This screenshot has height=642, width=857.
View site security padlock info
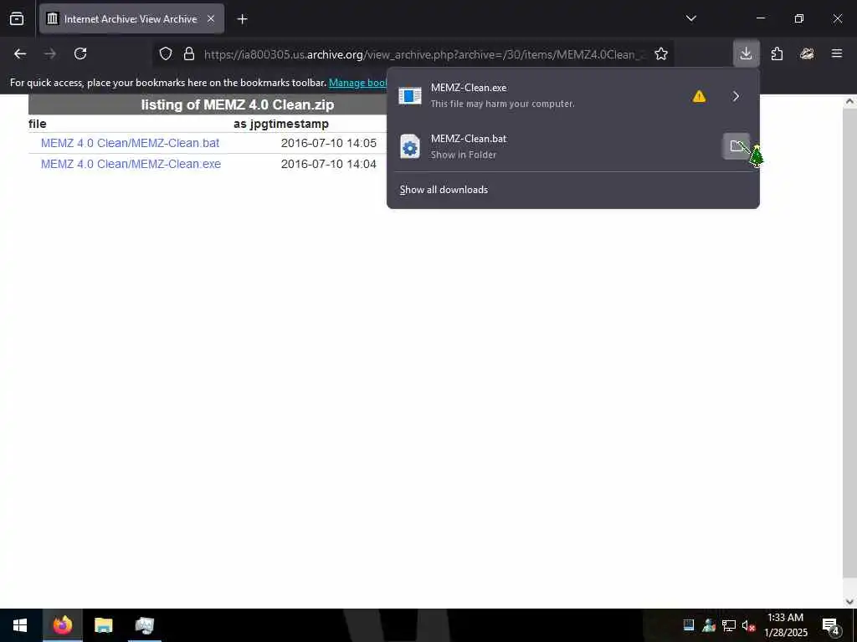(x=189, y=53)
